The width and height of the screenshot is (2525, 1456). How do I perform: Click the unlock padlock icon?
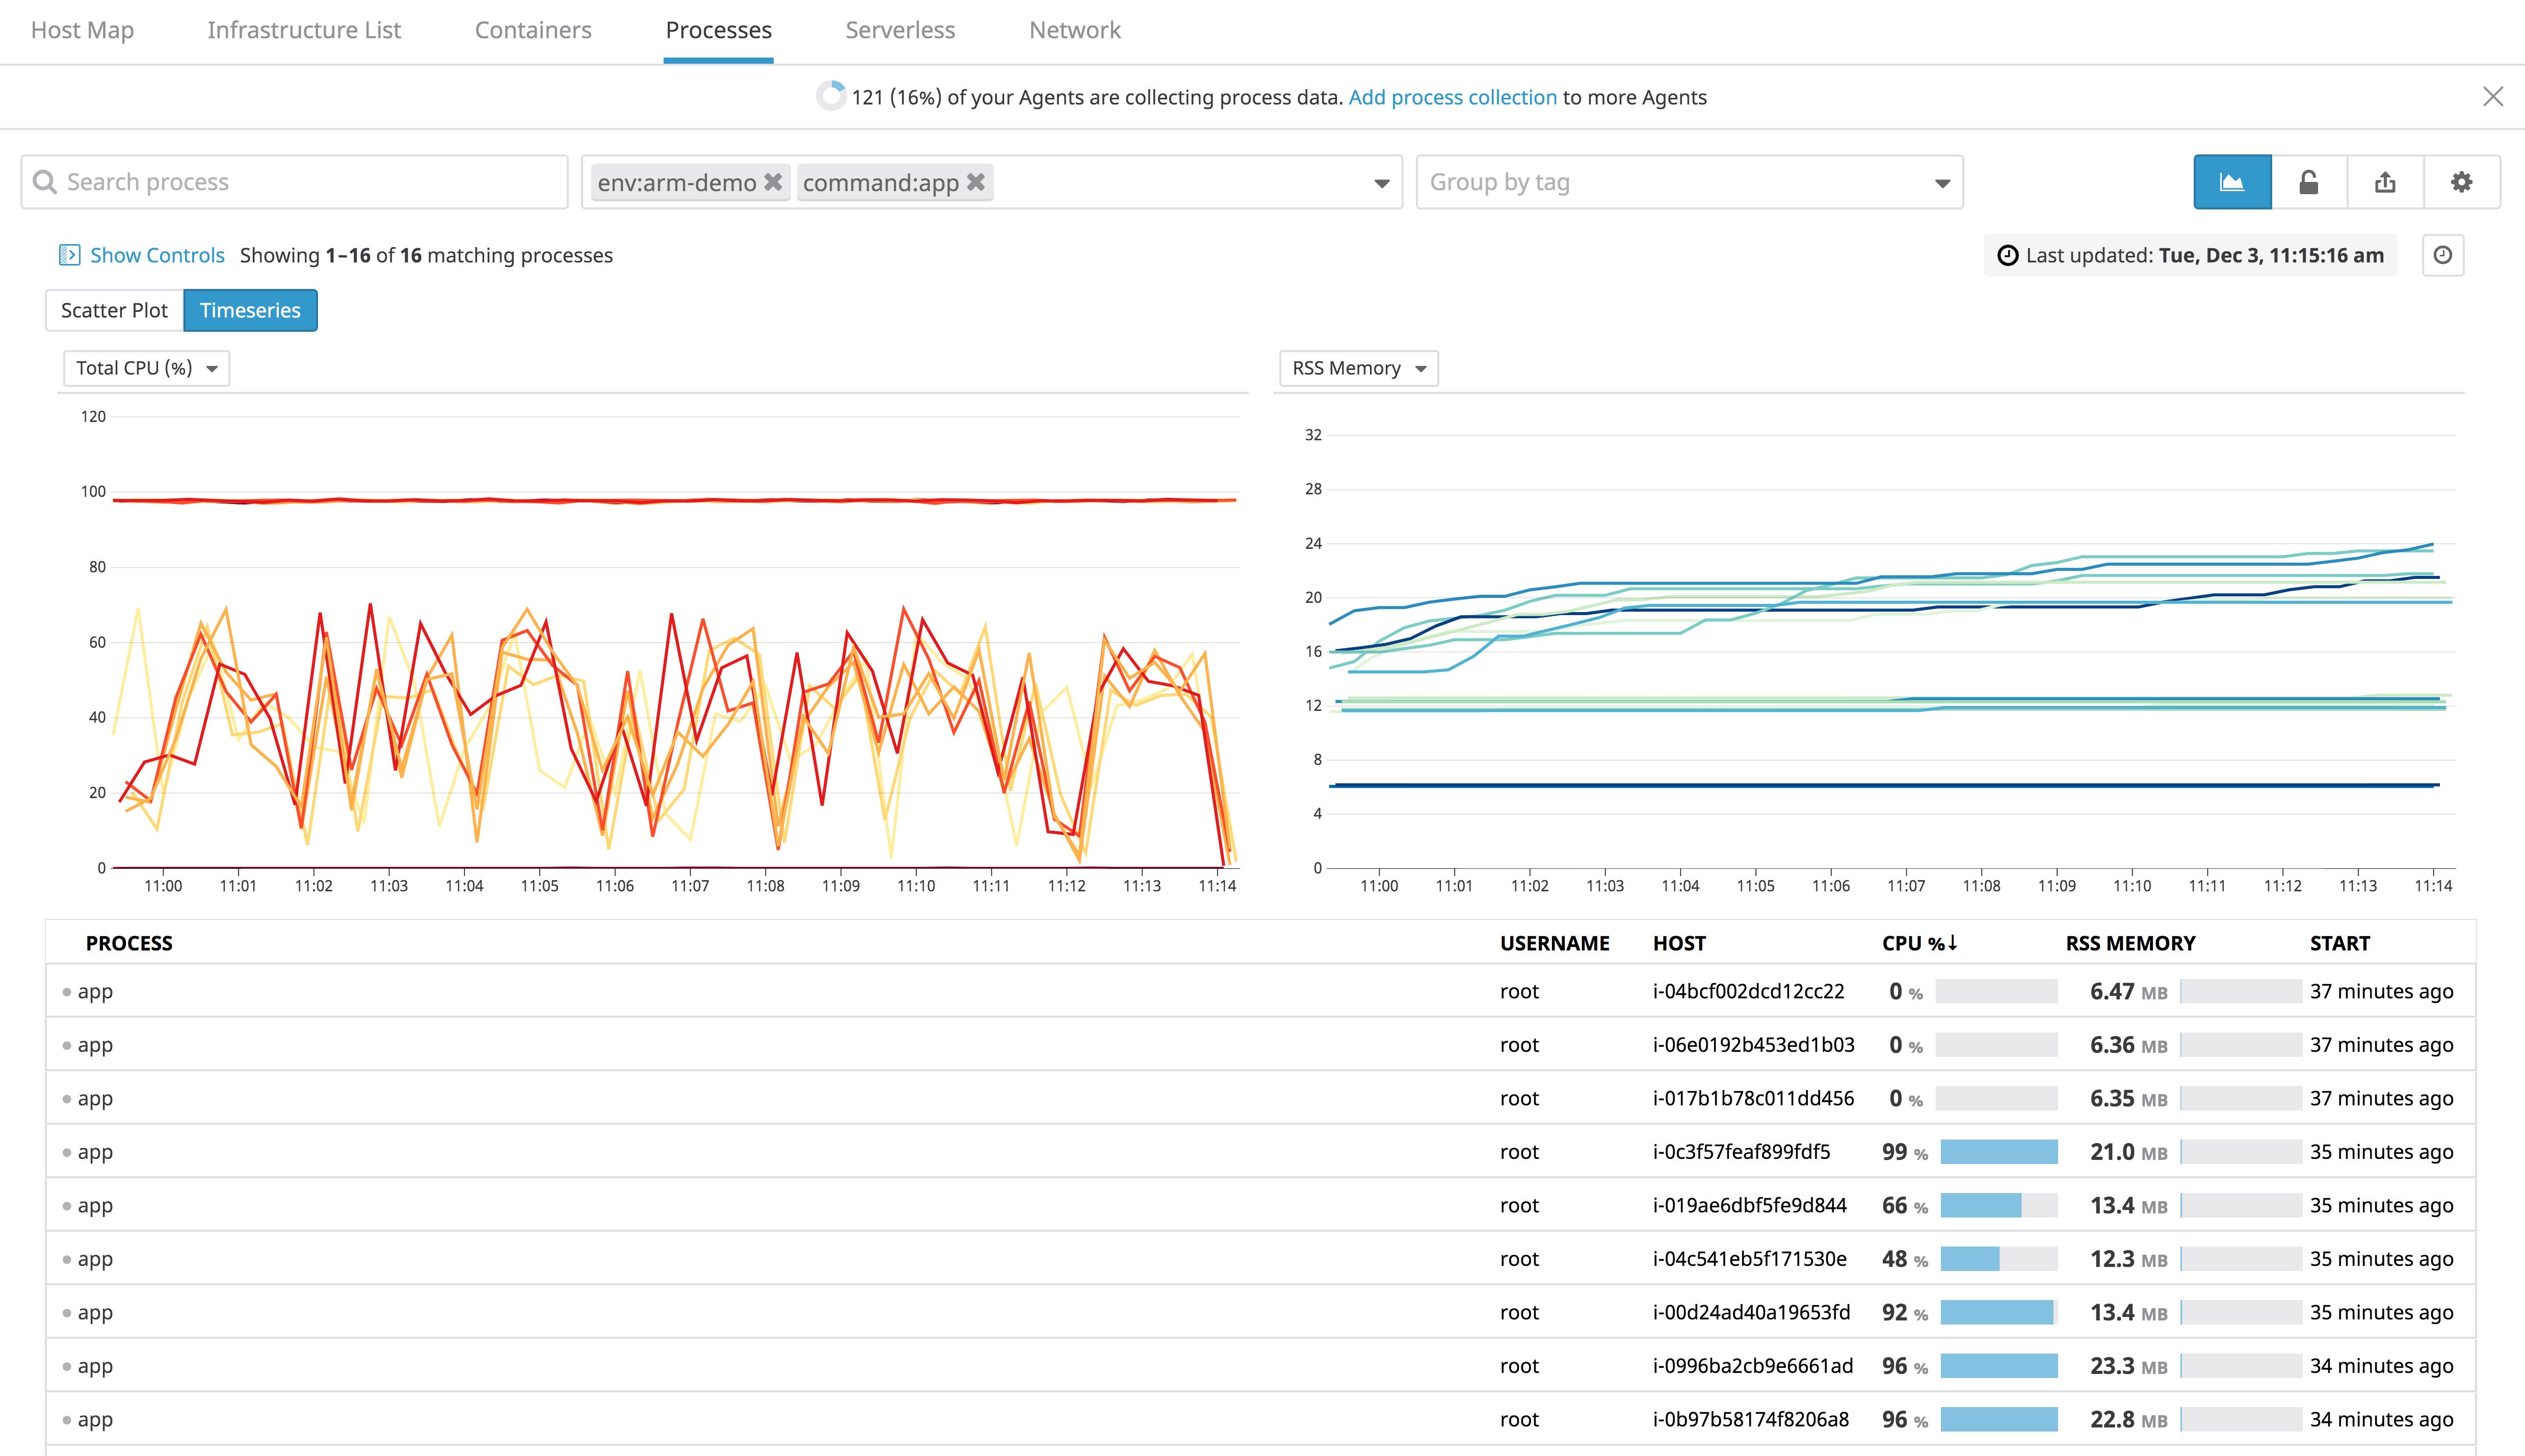(2308, 182)
